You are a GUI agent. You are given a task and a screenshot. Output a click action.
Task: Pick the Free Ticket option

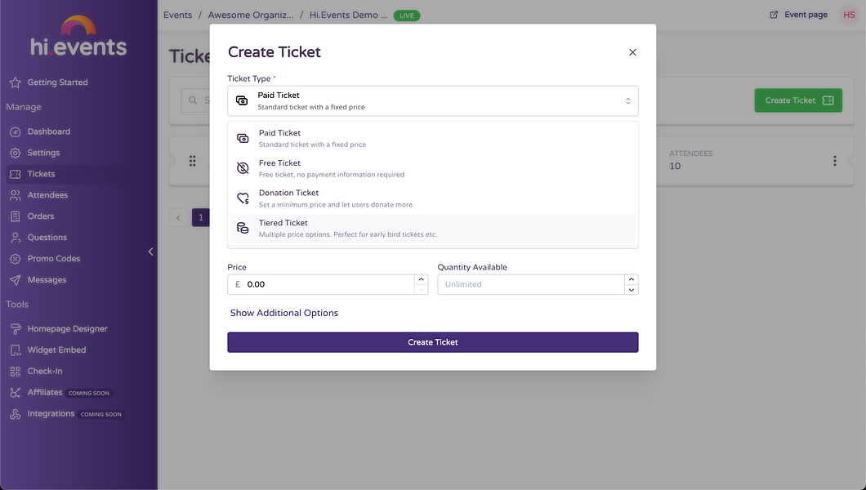tap(433, 168)
